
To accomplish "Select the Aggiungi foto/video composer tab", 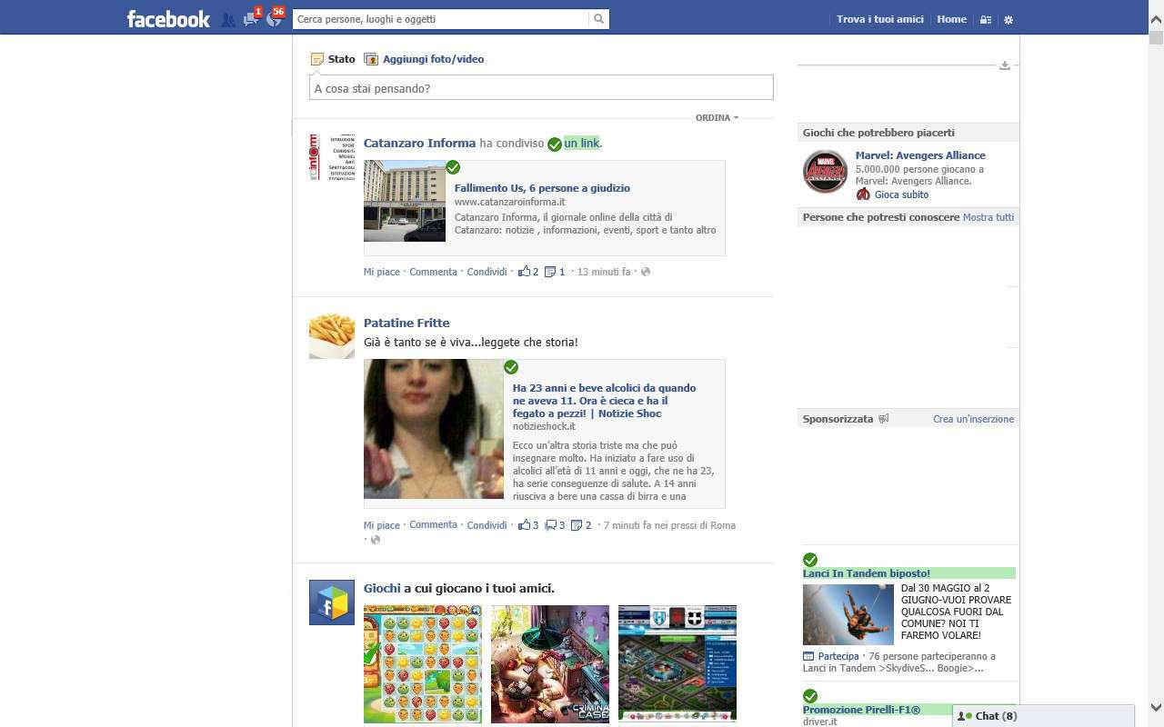I will pos(424,59).
